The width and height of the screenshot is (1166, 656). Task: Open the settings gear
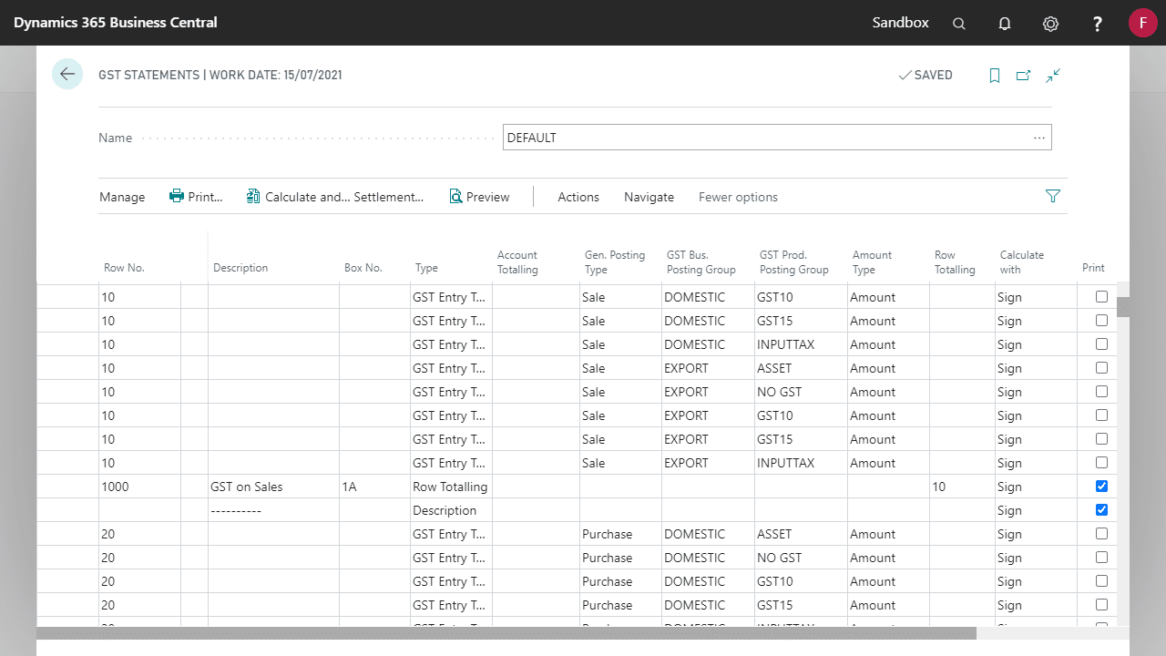pyautogui.click(x=1050, y=24)
